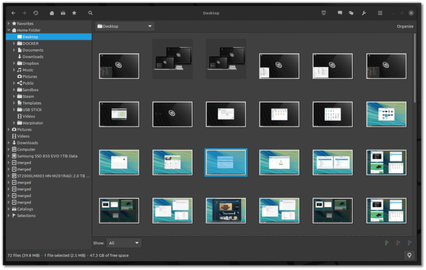Filter by the blue flag selection
Viewport: 426px width, 270px height.
point(410,243)
